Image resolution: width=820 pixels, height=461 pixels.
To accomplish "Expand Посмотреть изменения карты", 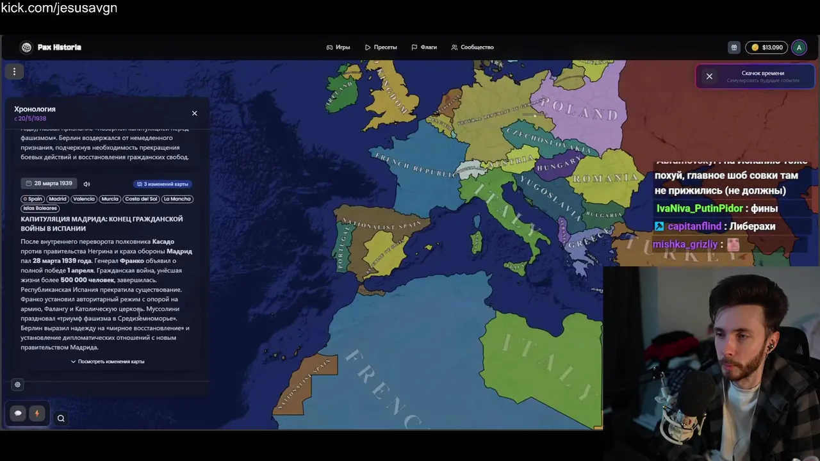I will click(108, 362).
